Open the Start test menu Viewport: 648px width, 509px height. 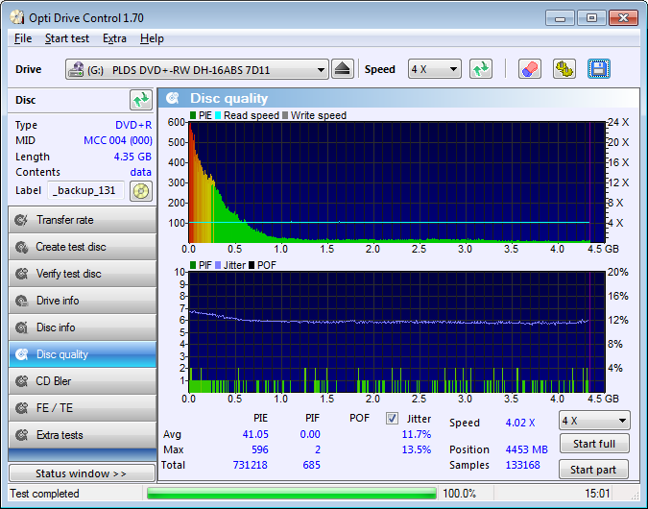[67, 38]
